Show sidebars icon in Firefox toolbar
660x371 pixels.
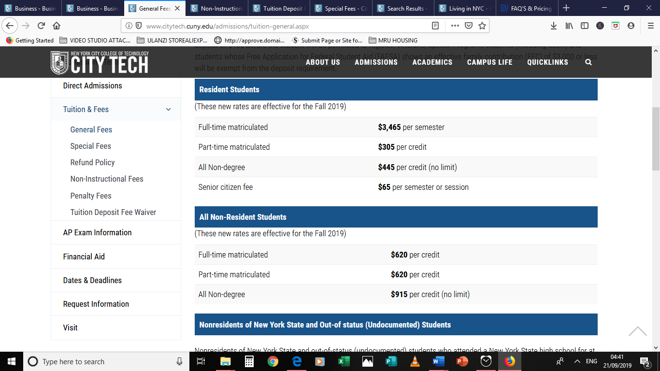[585, 26]
